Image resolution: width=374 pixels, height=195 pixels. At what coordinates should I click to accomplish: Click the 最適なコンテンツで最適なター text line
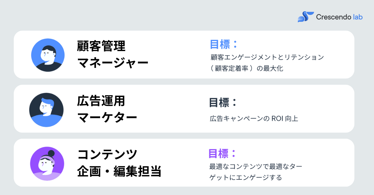click(x=256, y=166)
